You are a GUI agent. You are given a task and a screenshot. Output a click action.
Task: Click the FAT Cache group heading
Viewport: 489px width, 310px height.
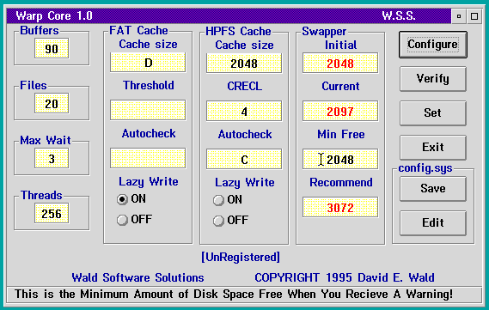pos(138,30)
